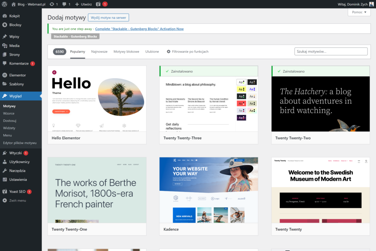Image resolution: width=376 pixels, height=251 pixels.
Task: Click the WordPress logo icon in admin bar
Action: click(5, 4)
